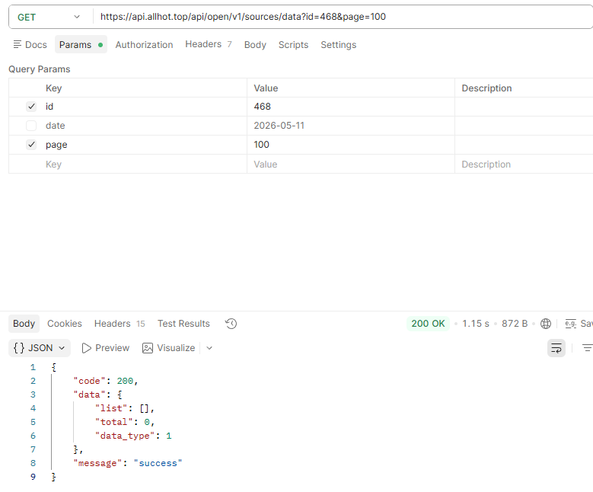Click the Visualize image icon
The width and height of the screenshot is (593, 492).
tap(148, 348)
